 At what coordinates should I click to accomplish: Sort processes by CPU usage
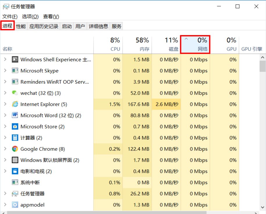point(115,44)
